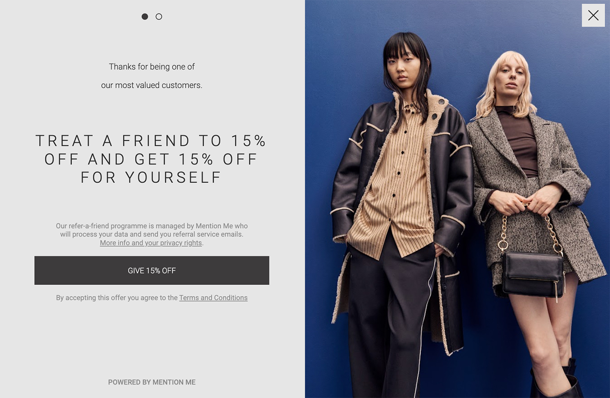The height and width of the screenshot is (398, 610).
Task: Switch to the second hollow carousel dot
Action: tap(159, 17)
